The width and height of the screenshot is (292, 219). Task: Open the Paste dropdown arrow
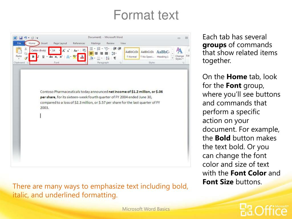click(19, 59)
